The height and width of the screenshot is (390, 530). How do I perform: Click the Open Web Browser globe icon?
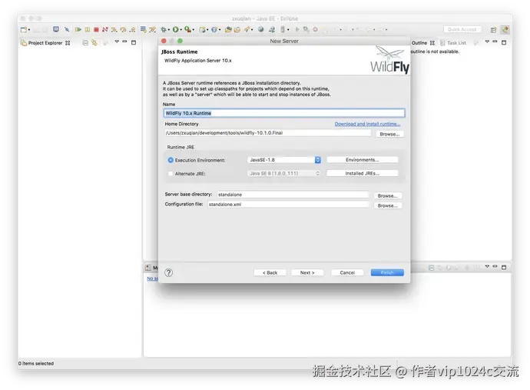[x=260, y=29]
